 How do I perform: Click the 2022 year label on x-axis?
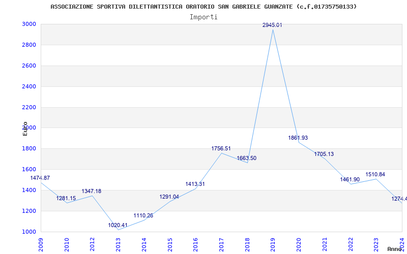[x=351, y=245]
